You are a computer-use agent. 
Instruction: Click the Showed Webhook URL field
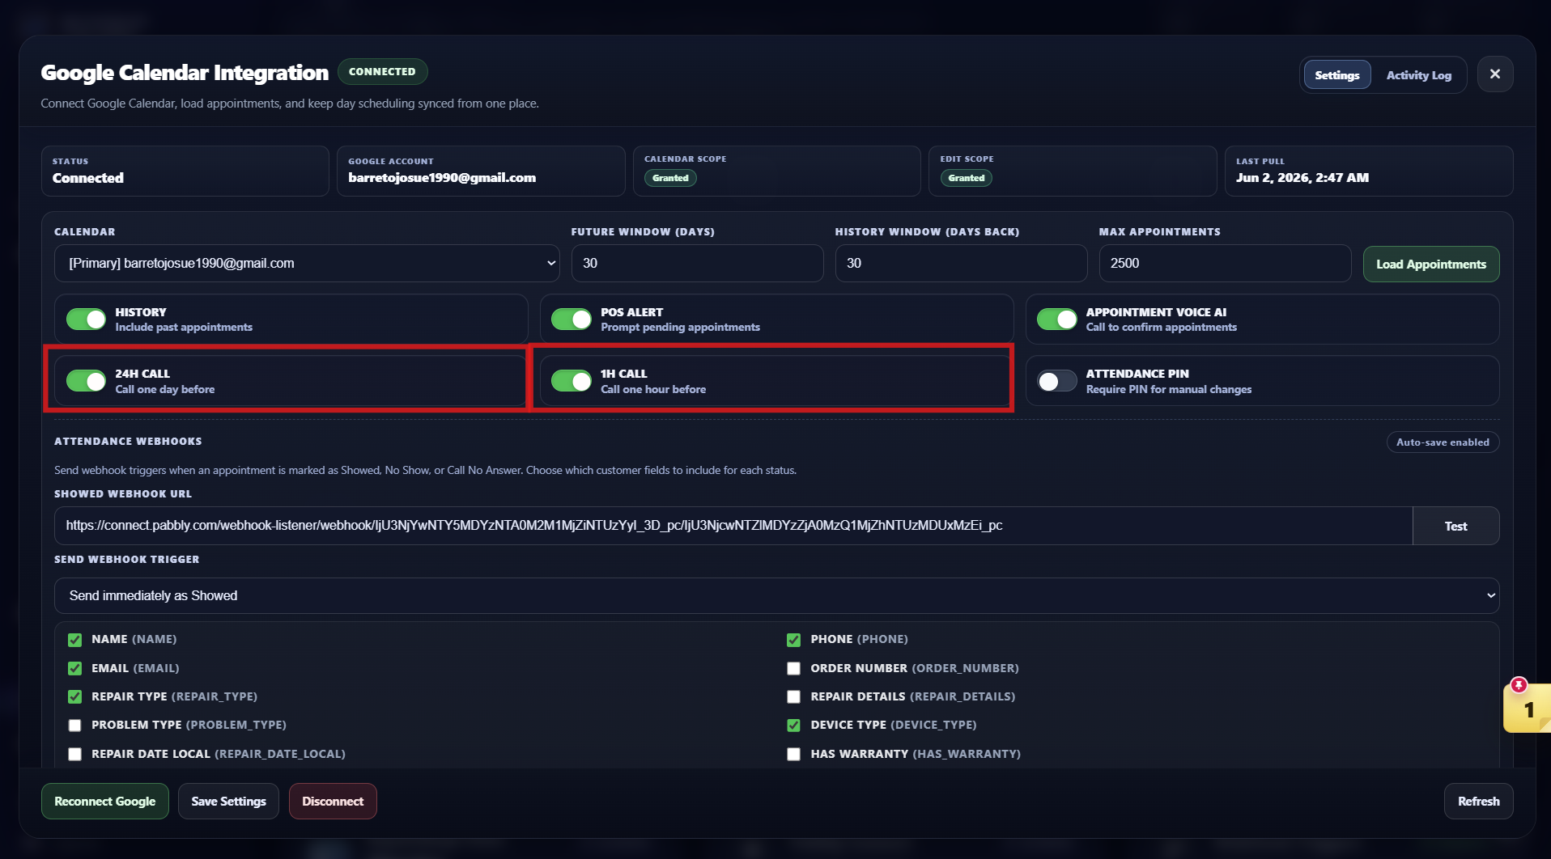pyautogui.click(x=733, y=527)
